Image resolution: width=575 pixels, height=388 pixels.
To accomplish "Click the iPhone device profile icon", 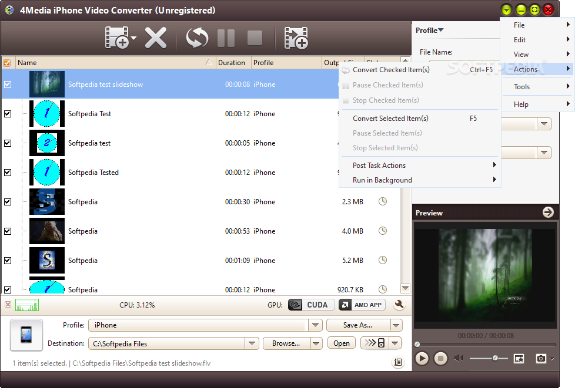I will pyautogui.click(x=26, y=335).
